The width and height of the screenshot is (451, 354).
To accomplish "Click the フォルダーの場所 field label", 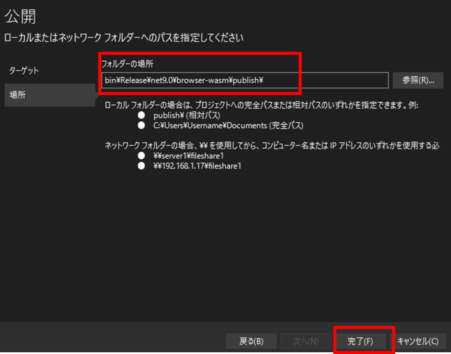I will click(x=127, y=64).
